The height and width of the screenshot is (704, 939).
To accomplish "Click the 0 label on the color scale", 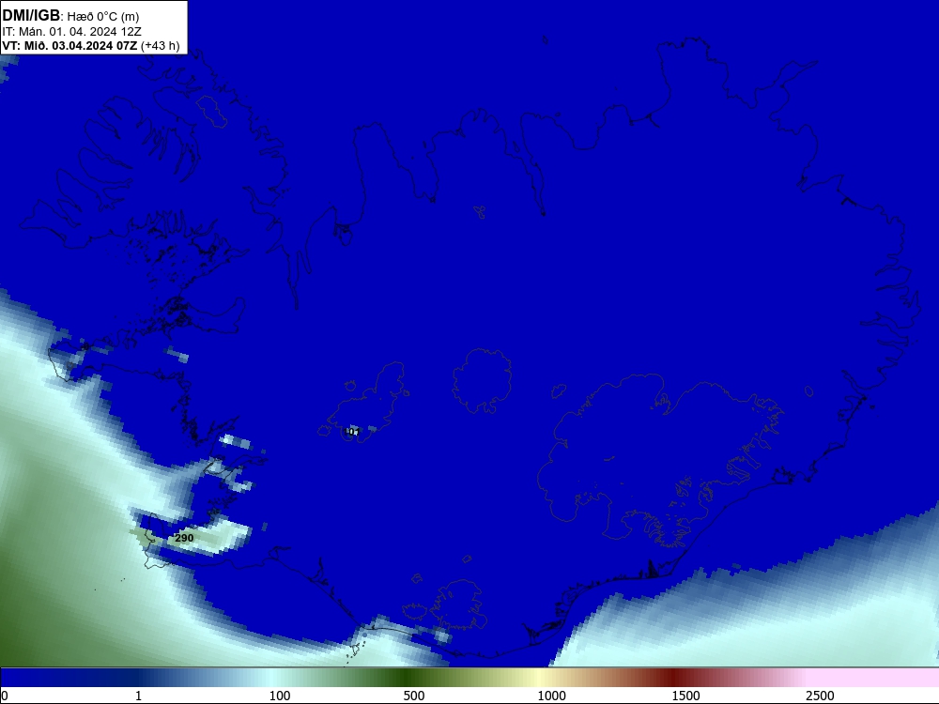I will [x=5, y=696].
